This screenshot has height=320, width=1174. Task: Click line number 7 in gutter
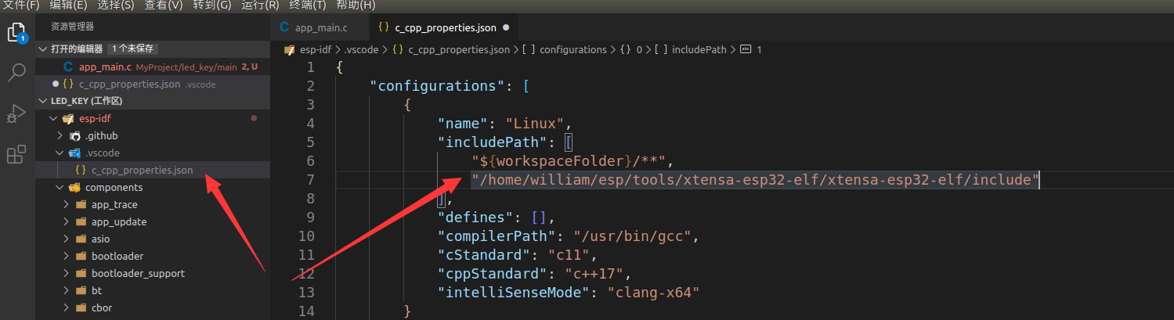[311, 180]
